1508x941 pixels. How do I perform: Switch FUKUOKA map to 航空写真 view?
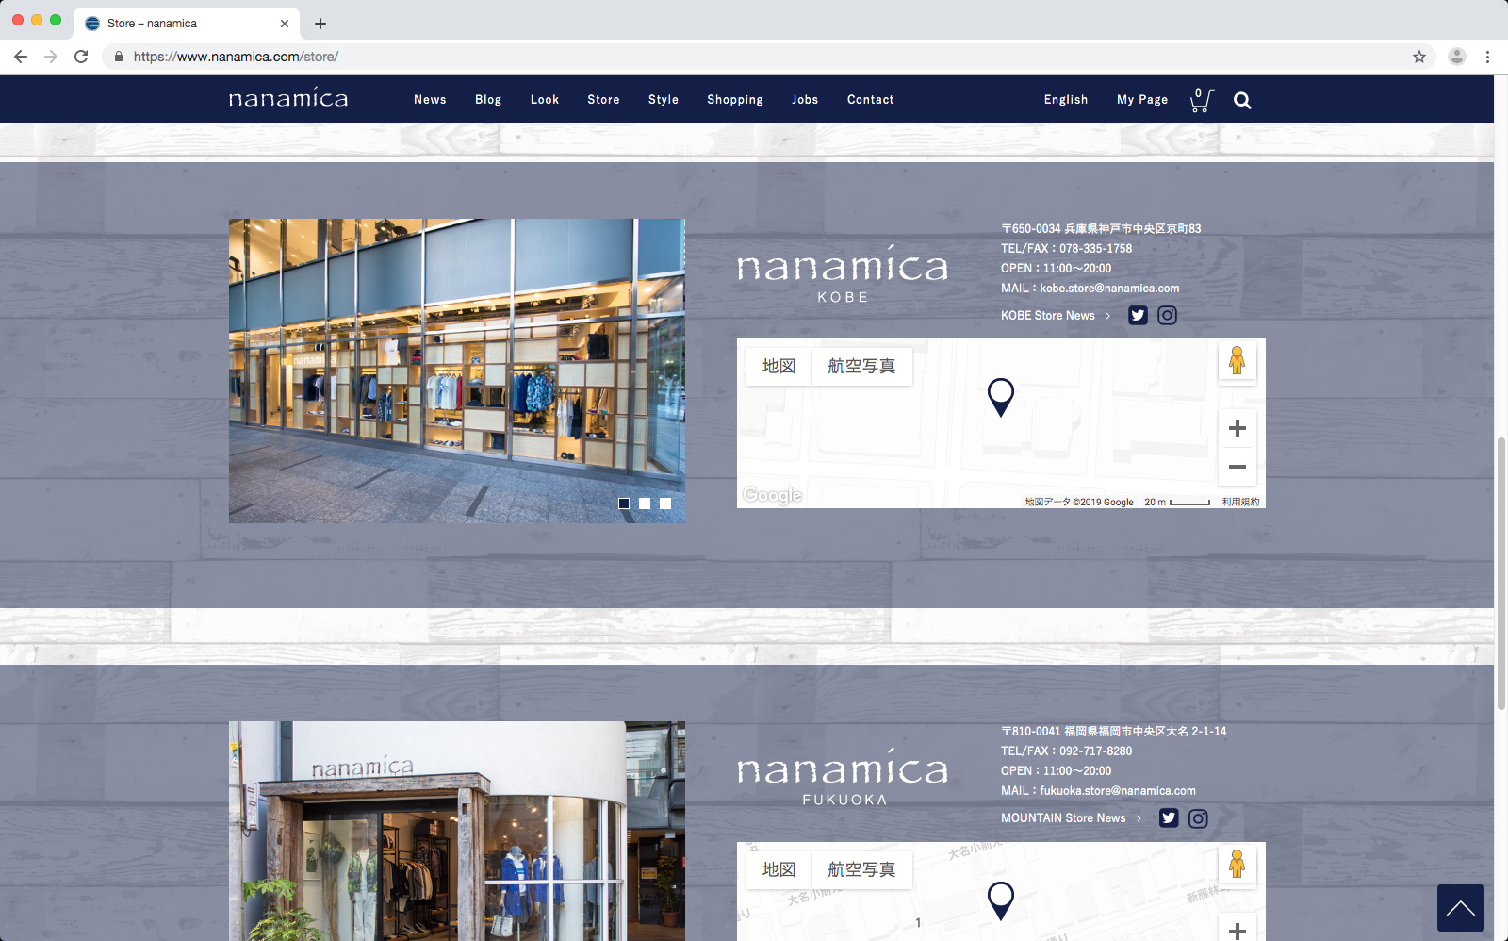tap(861, 869)
